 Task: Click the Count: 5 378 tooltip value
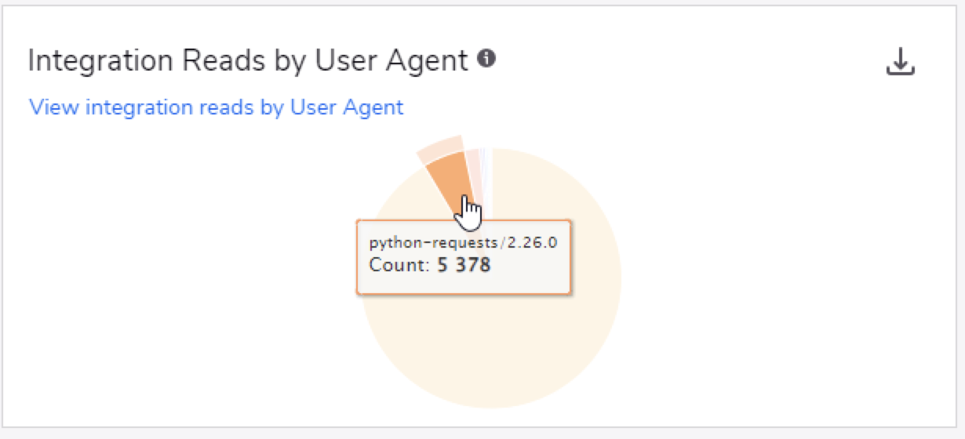coord(430,265)
